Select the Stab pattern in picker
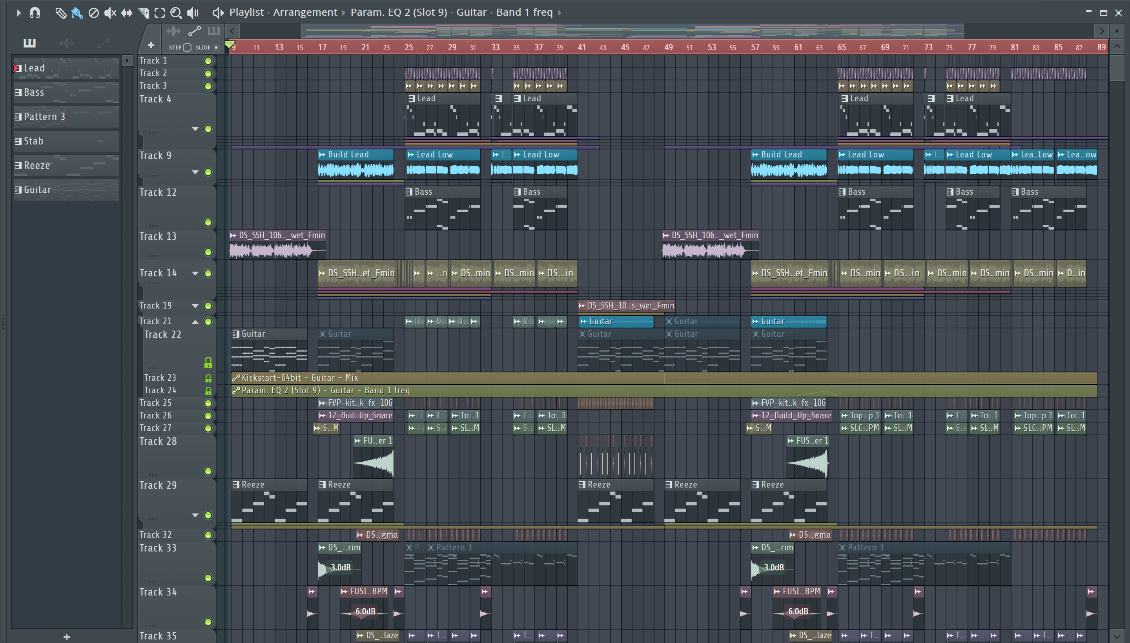The width and height of the screenshot is (1130, 643). pos(67,141)
